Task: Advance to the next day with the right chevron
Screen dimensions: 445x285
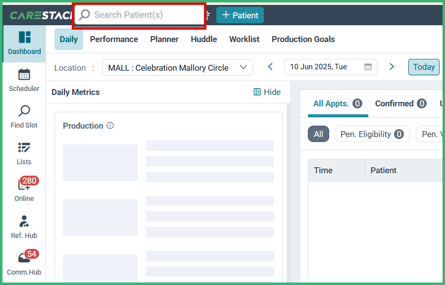Action: (392, 67)
